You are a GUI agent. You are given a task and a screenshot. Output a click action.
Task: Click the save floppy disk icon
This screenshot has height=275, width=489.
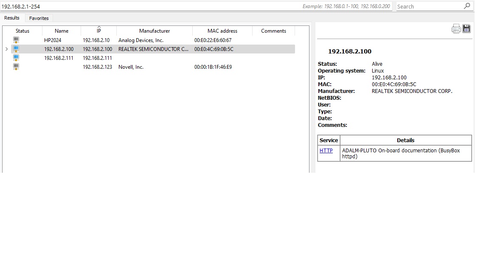(x=467, y=29)
